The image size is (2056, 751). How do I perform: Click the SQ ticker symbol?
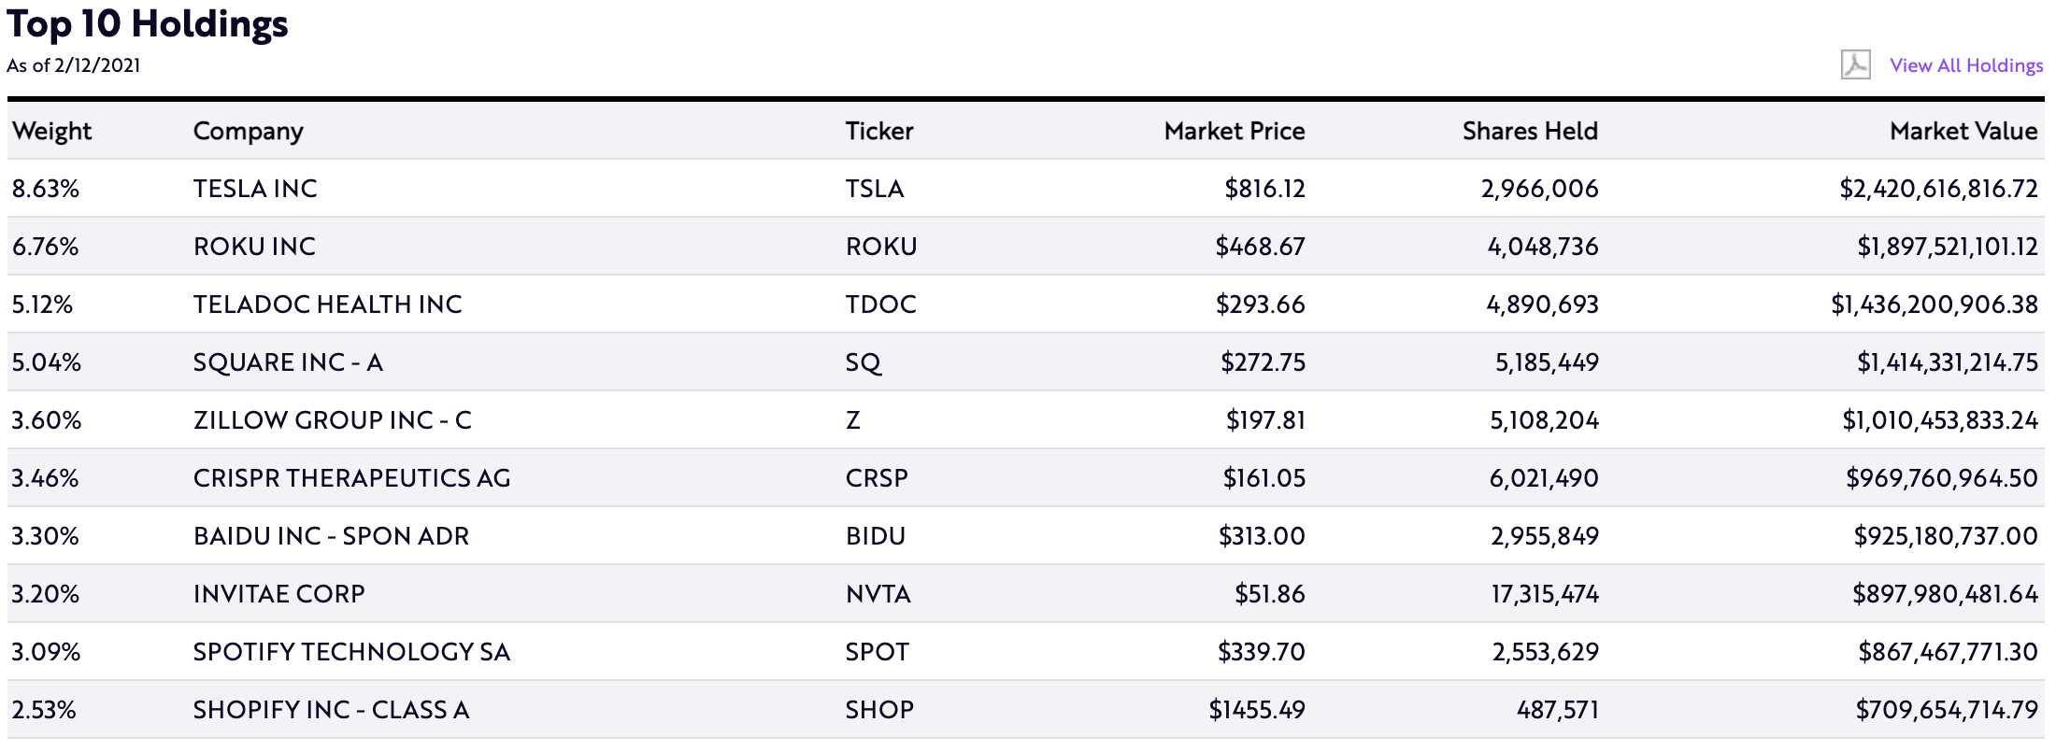863,362
